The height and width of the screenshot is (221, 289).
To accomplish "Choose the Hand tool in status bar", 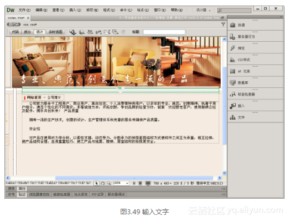I will (x=103, y=183).
